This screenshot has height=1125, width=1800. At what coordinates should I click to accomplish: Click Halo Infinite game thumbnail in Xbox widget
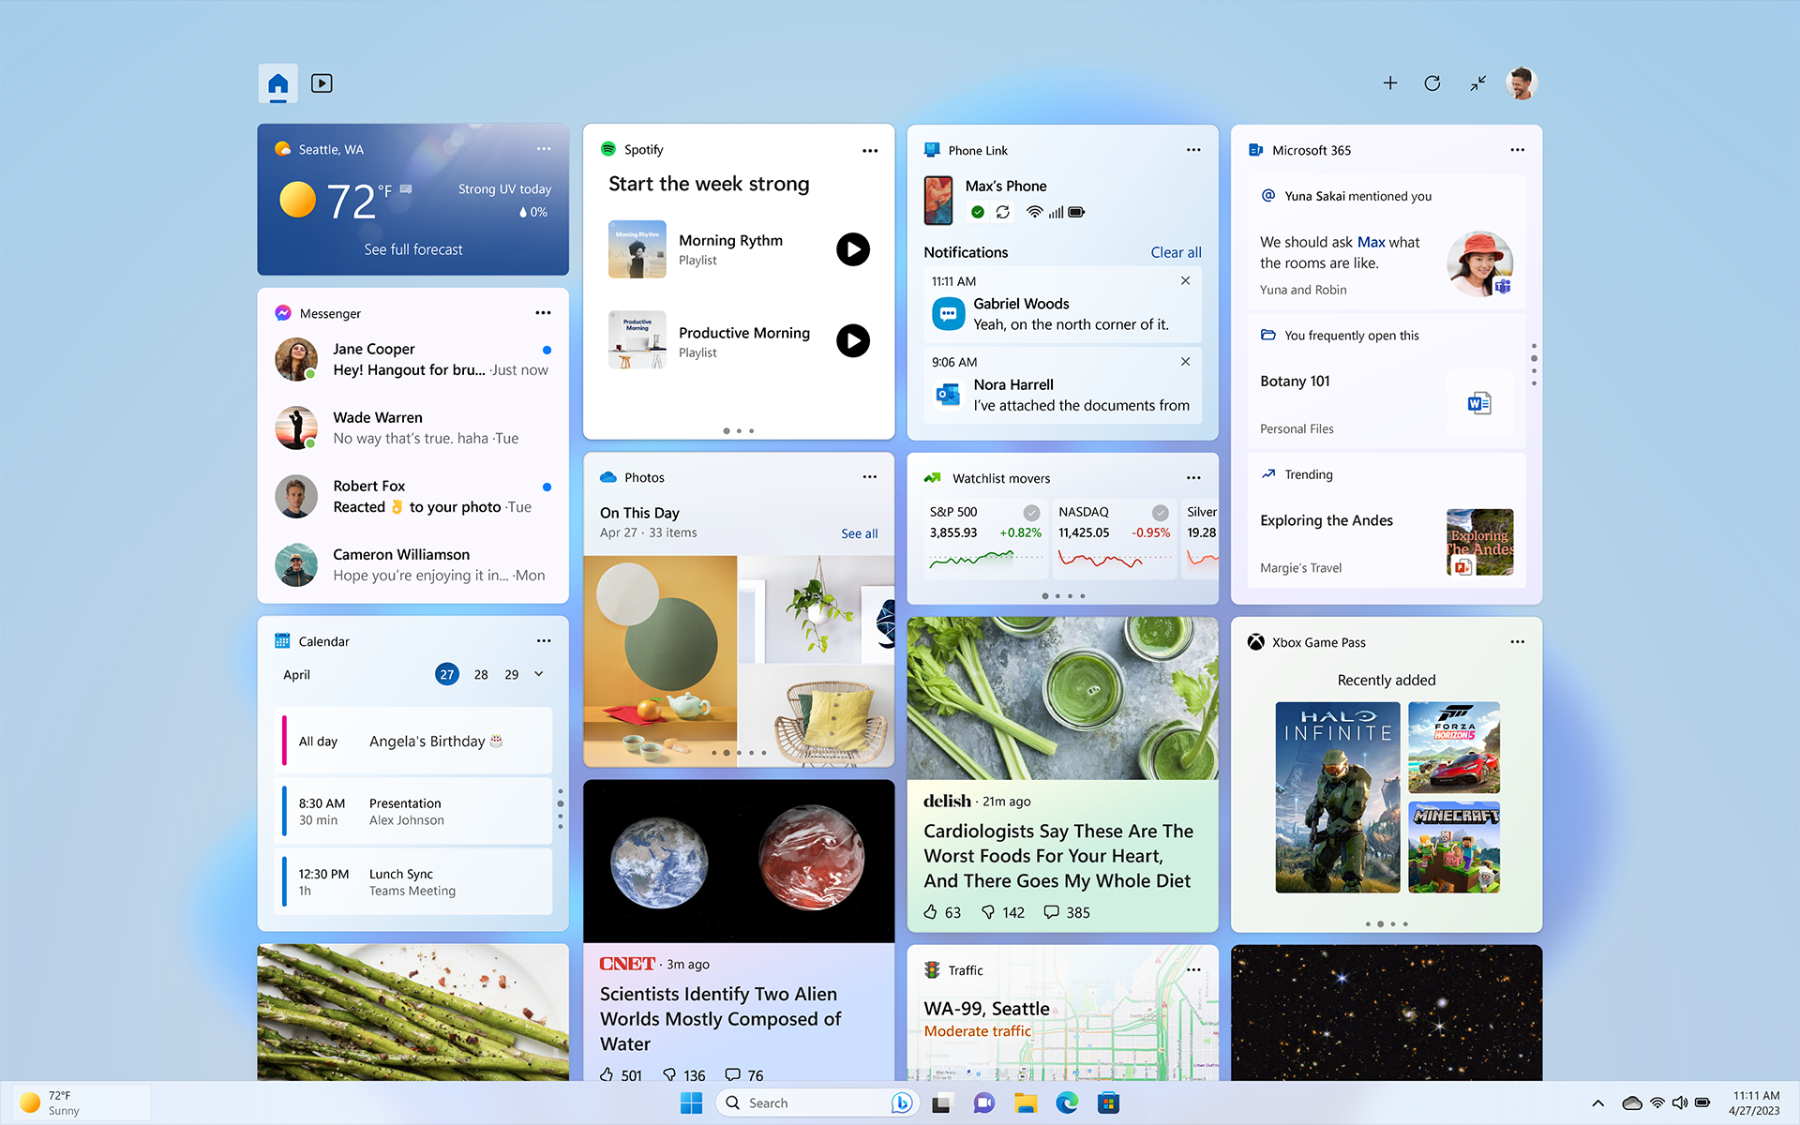1336,797
